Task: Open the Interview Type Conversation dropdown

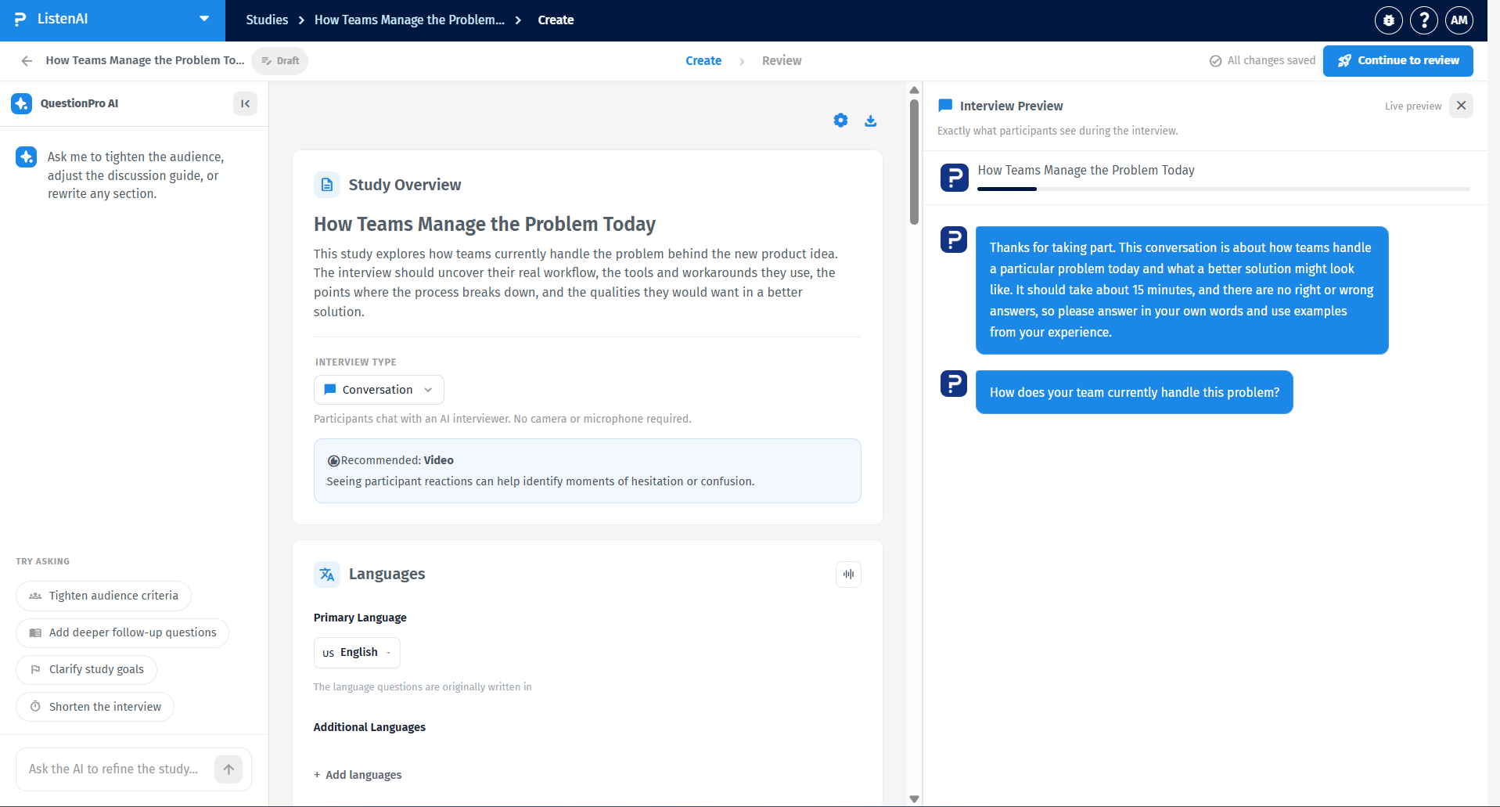Action: (x=379, y=390)
